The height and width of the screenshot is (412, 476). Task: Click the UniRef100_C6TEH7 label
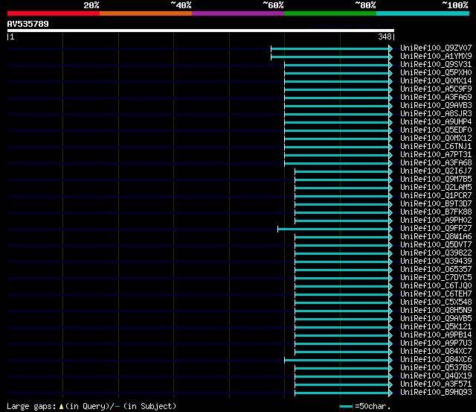point(436,294)
